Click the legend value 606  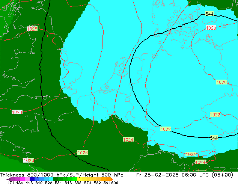coord(114,182)
